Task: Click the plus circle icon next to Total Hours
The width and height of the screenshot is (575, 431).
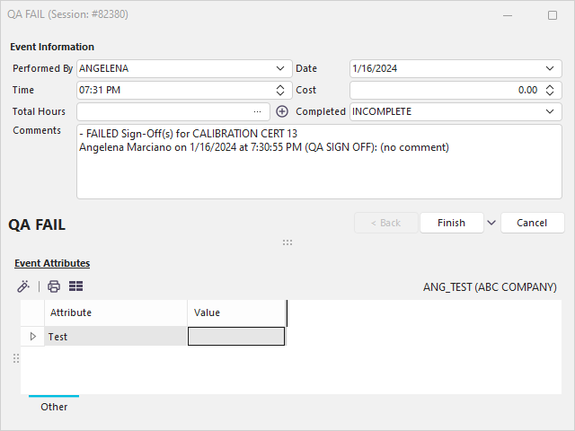Action: [282, 111]
